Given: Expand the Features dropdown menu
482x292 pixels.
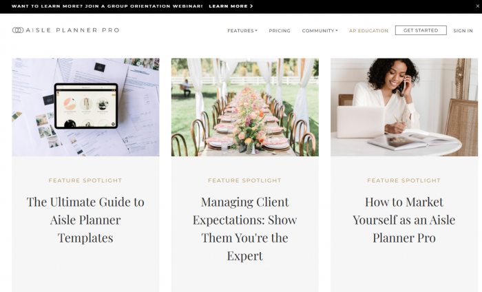Looking at the screenshot, I should [242, 31].
